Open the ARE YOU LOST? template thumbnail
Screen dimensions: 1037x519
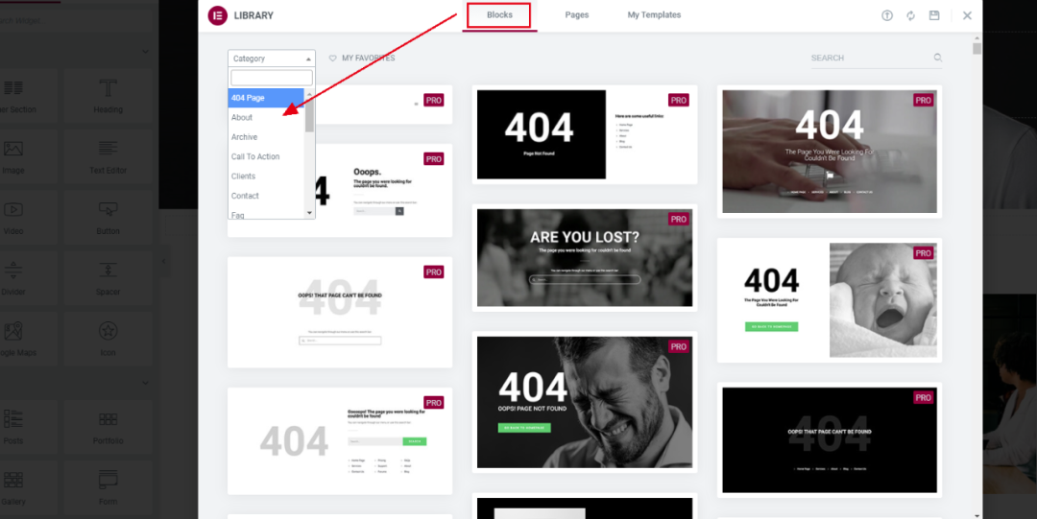[x=585, y=257]
